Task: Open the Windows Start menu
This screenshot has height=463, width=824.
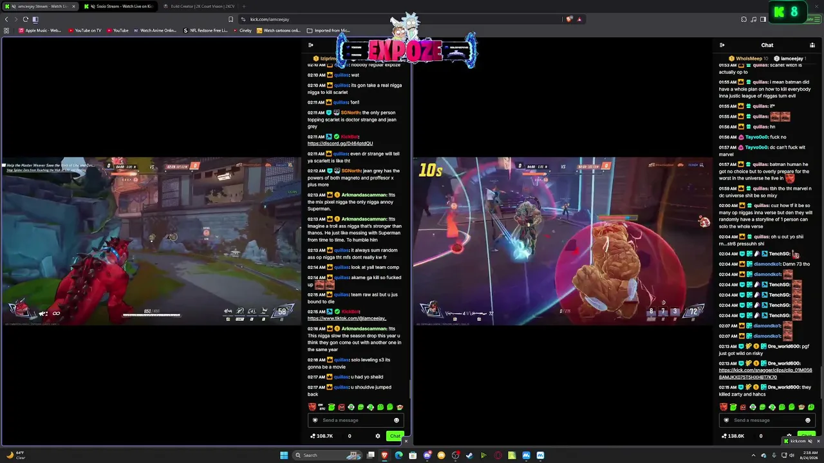Action: coord(284,455)
